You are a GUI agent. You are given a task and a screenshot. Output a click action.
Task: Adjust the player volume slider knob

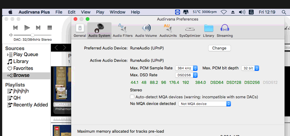coord(32,35)
